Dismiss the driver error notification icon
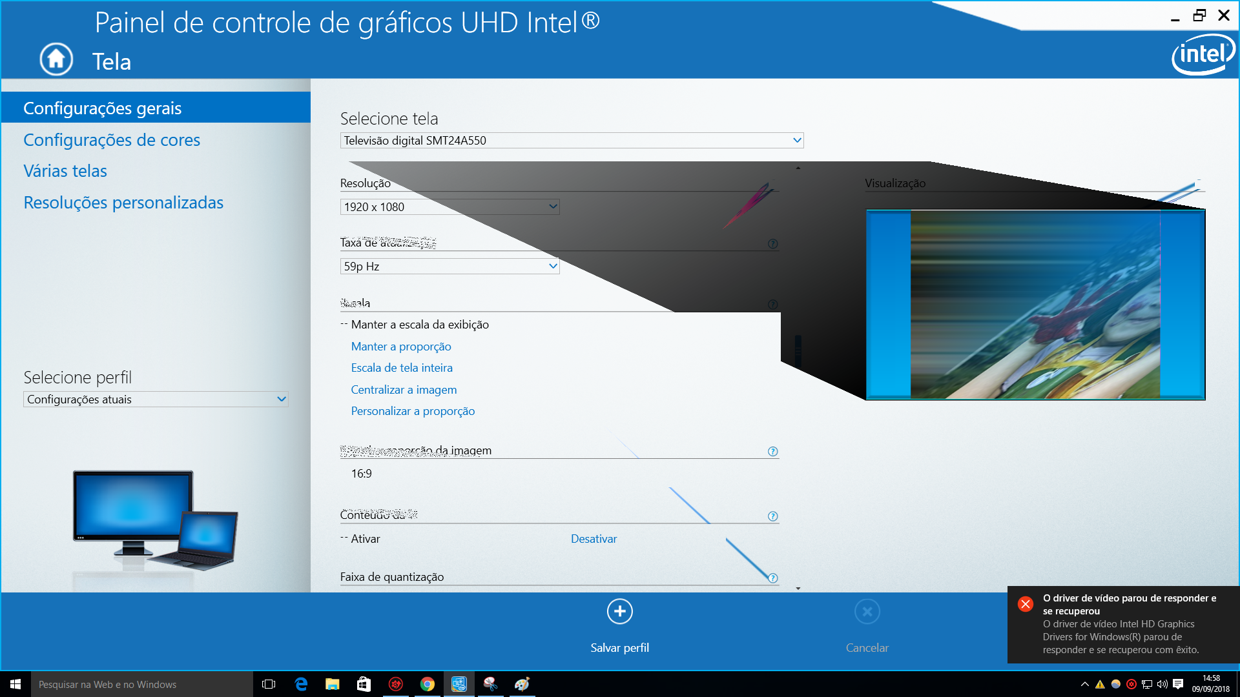The image size is (1240, 697). tap(1025, 603)
